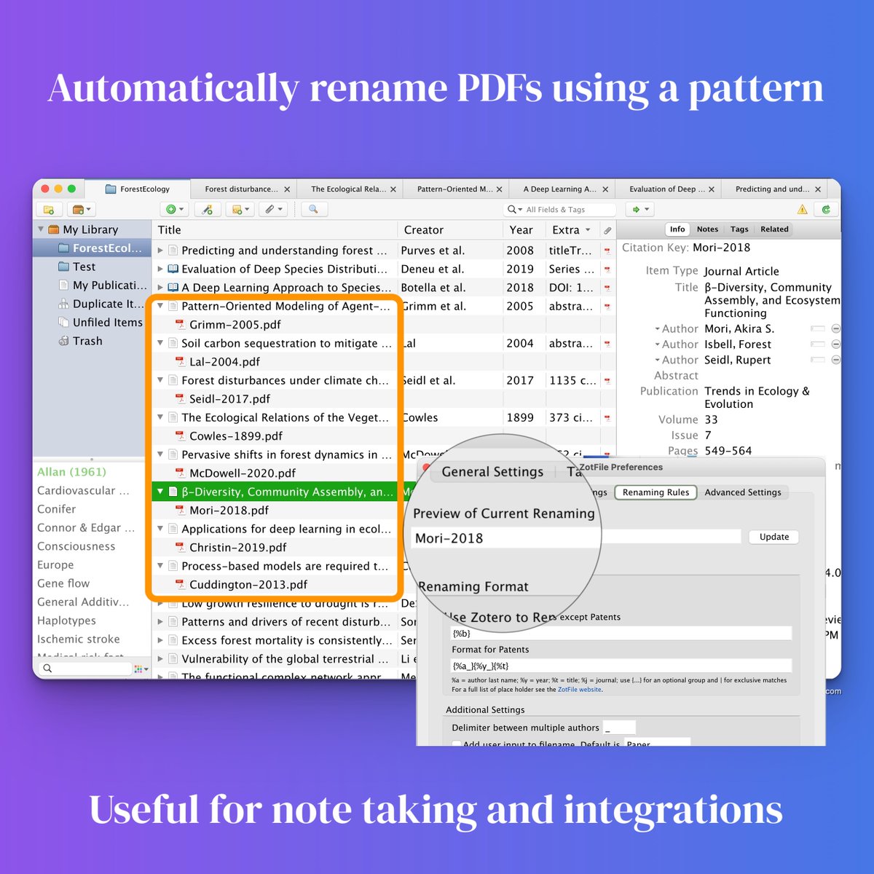Click PDF icon of Grimm-2005.pdf
Viewport: 874px width, 874px height.
pyautogui.click(x=180, y=325)
